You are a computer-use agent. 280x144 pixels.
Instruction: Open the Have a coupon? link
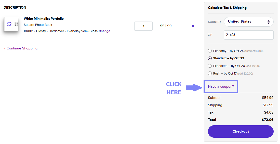pos(221,87)
